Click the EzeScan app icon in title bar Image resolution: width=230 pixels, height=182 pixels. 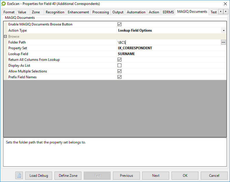(4, 4)
